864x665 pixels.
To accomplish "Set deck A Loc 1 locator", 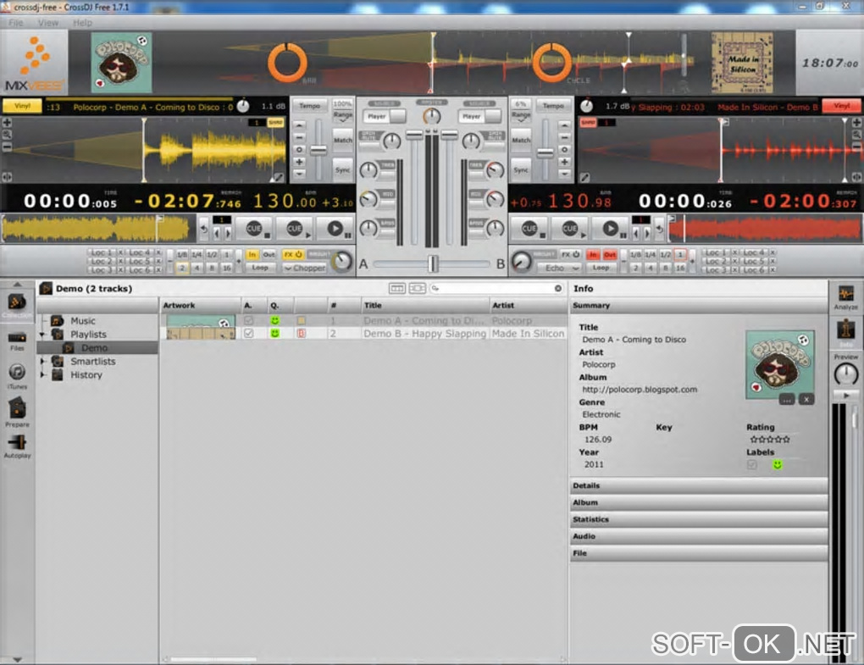I will point(102,252).
